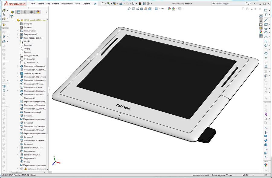Open the View Orientation cube icon
This screenshot has height=178, width=272.
click(x=150, y=9)
